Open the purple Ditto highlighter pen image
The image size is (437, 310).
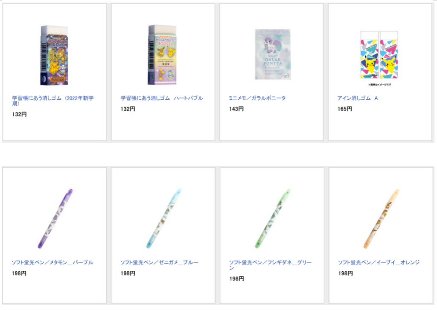point(55,218)
